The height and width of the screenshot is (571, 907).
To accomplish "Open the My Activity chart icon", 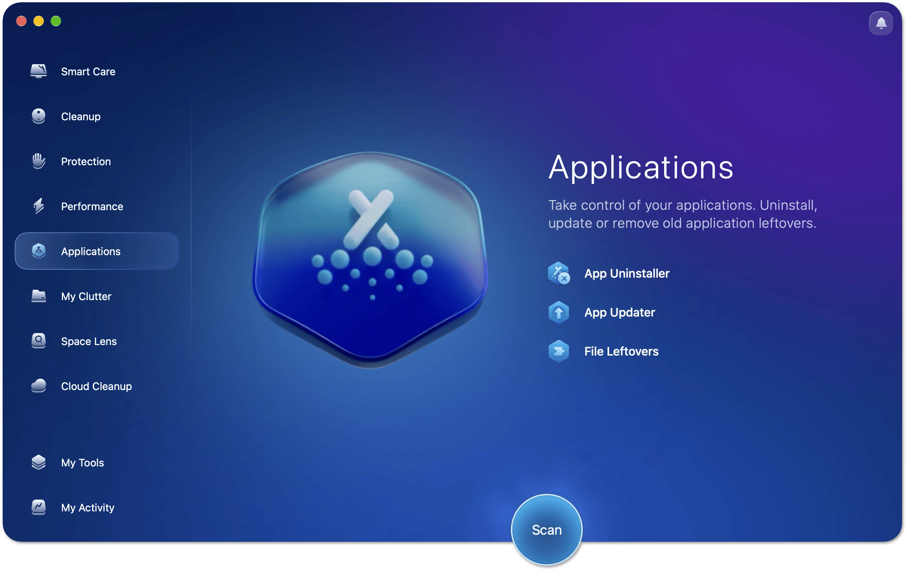I will pos(39,507).
